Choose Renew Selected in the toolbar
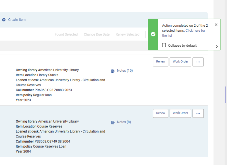 pyautogui.click(x=127, y=34)
